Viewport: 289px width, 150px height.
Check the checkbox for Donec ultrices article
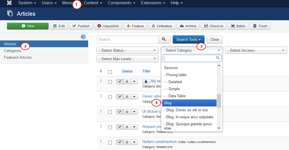[x=110, y=97]
